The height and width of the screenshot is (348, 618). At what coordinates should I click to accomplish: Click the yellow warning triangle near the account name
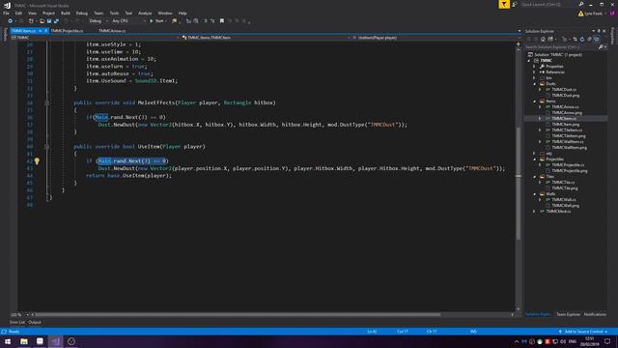click(x=580, y=14)
